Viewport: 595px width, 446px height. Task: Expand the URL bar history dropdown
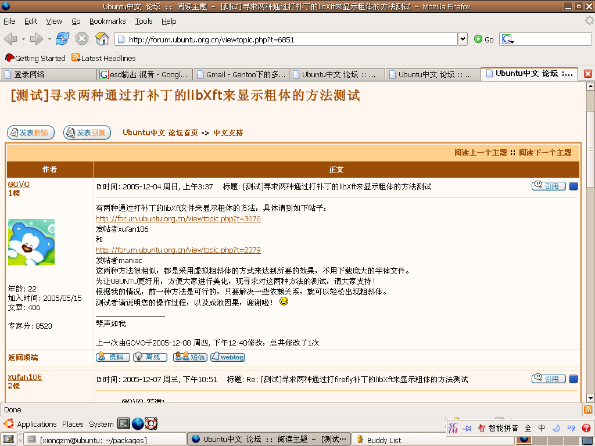463,39
